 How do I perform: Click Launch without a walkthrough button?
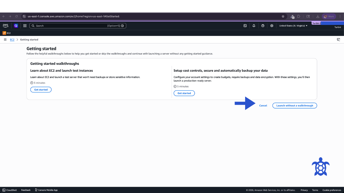tap(295, 106)
